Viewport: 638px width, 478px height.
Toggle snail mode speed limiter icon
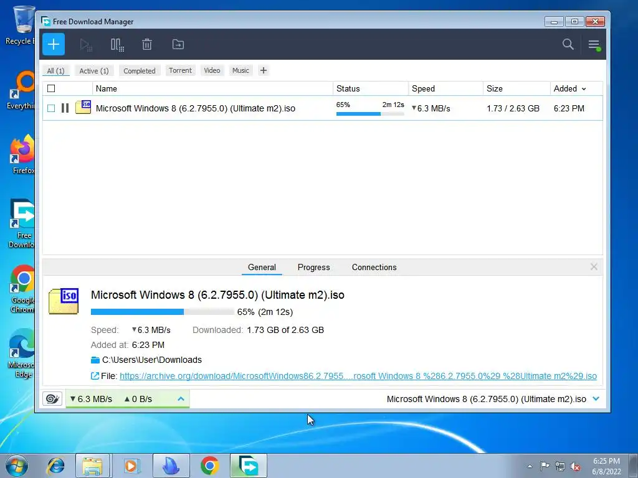(52, 399)
